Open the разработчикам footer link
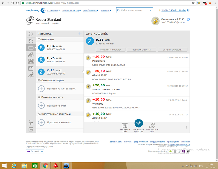Image resolution: width=218 pixels, height=169 pixels. [x=141, y=142]
